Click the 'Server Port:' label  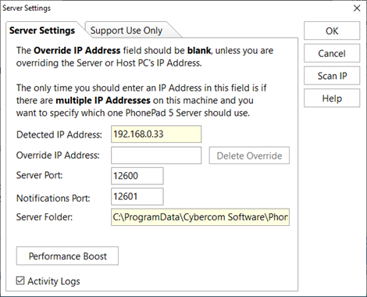40,175
